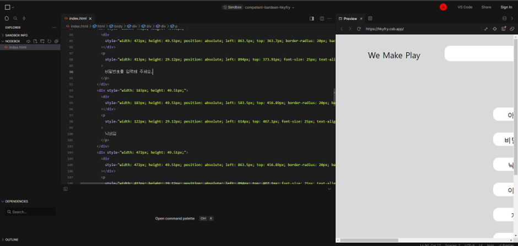518x246 pixels.
Task: Create a new file in Nodebox
Action: coord(35,41)
